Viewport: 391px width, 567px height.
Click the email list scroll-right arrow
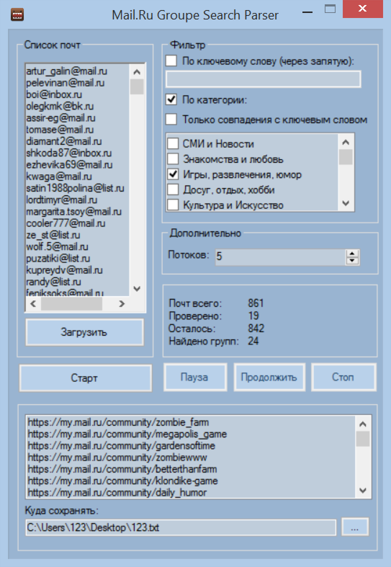click(122, 304)
